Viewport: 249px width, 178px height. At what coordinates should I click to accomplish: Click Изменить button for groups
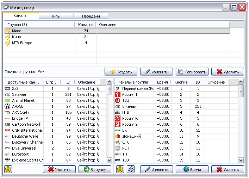pos(157,72)
